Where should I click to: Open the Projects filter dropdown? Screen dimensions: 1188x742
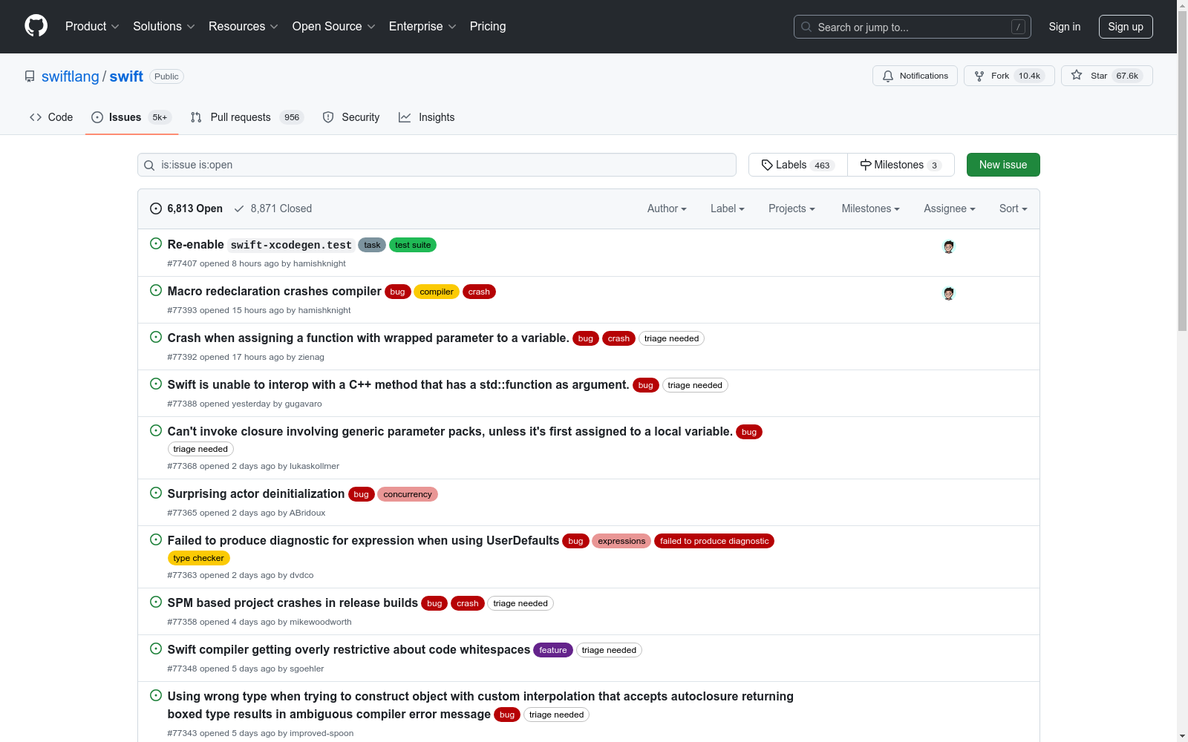pyautogui.click(x=792, y=209)
